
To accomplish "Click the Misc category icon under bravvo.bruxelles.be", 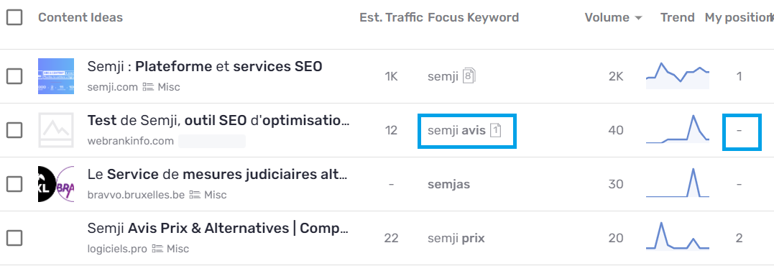I will point(195,195).
